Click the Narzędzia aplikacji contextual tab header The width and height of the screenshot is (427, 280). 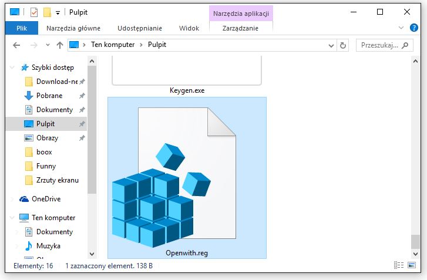[241, 14]
